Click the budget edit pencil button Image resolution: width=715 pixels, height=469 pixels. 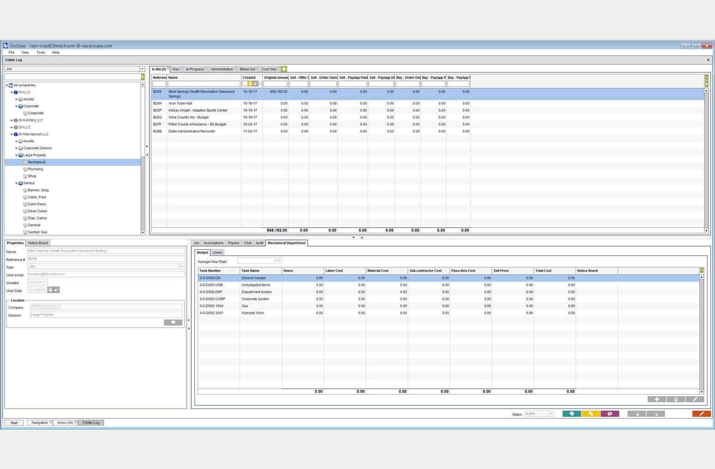(x=695, y=399)
